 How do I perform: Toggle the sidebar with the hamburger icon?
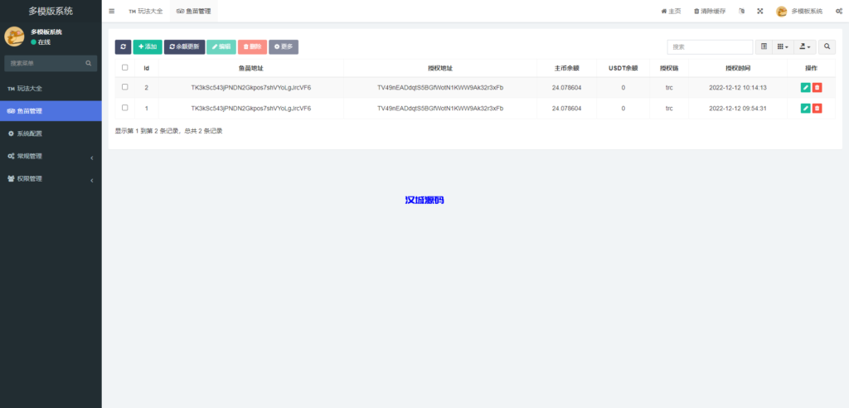[x=112, y=11]
